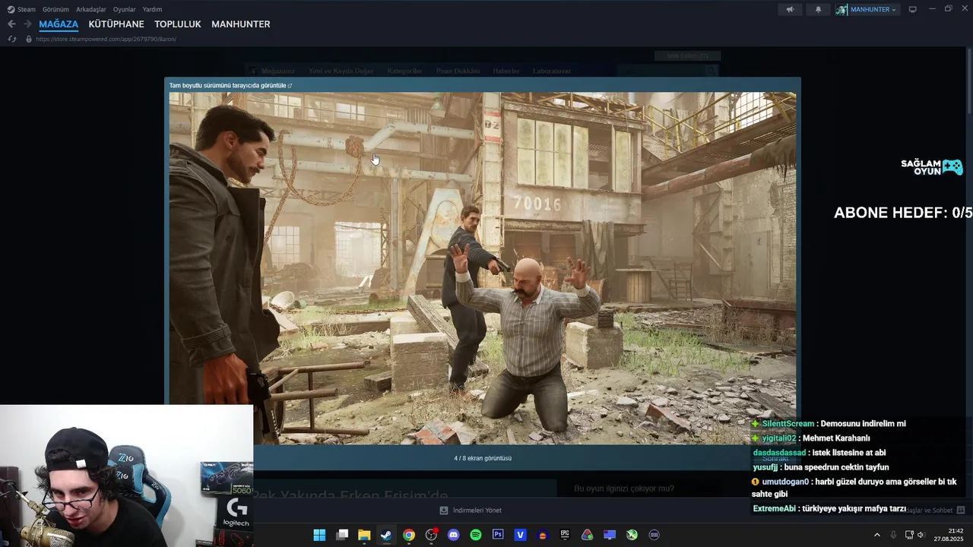Viewport: 973px width, 547px height.
Task: Open the Laboratuvar store link
Action: pyautogui.click(x=552, y=71)
